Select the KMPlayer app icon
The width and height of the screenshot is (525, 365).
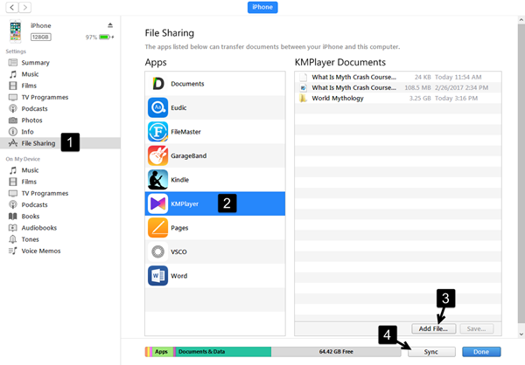tap(157, 203)
